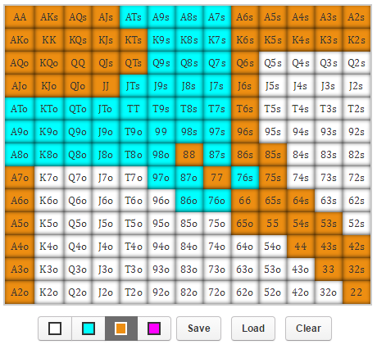Select the 72o hand cell
The height and width of the screenshot is (349, 377).
click(217, 292)
